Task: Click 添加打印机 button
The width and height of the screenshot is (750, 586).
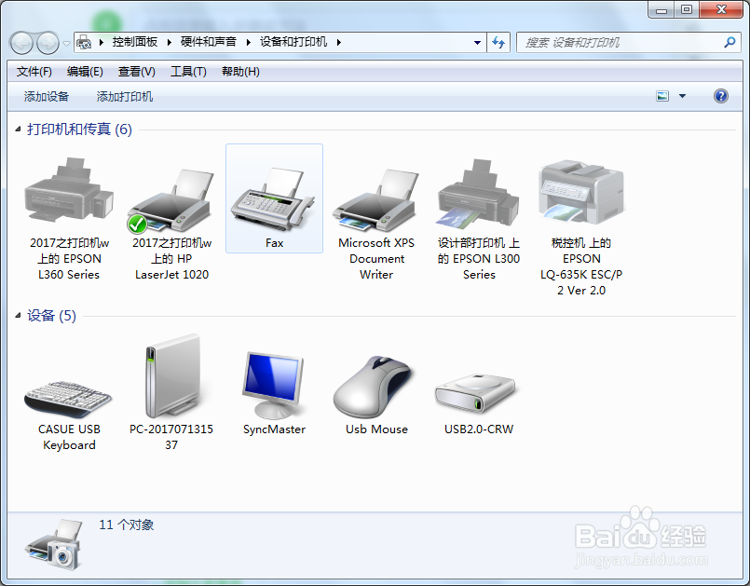Action: [x=124, y=97]
